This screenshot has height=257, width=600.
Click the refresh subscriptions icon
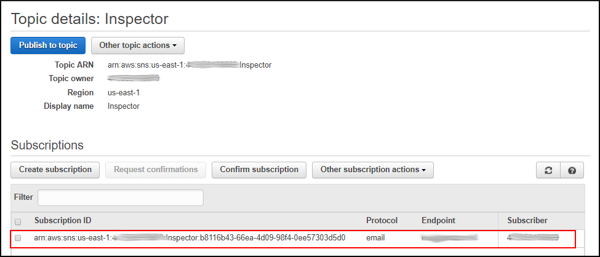pos(548,170)
